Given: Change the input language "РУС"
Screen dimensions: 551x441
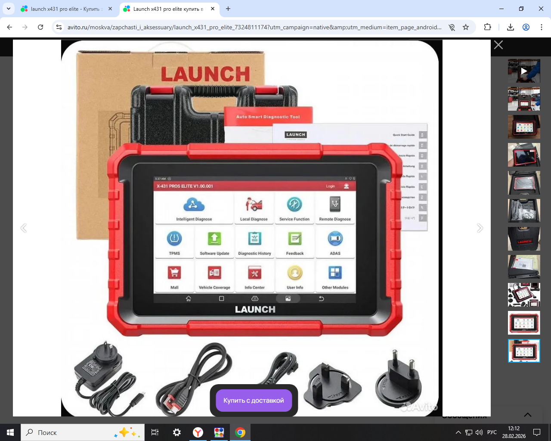Looking at the screenshot, I should coord(492,432).
